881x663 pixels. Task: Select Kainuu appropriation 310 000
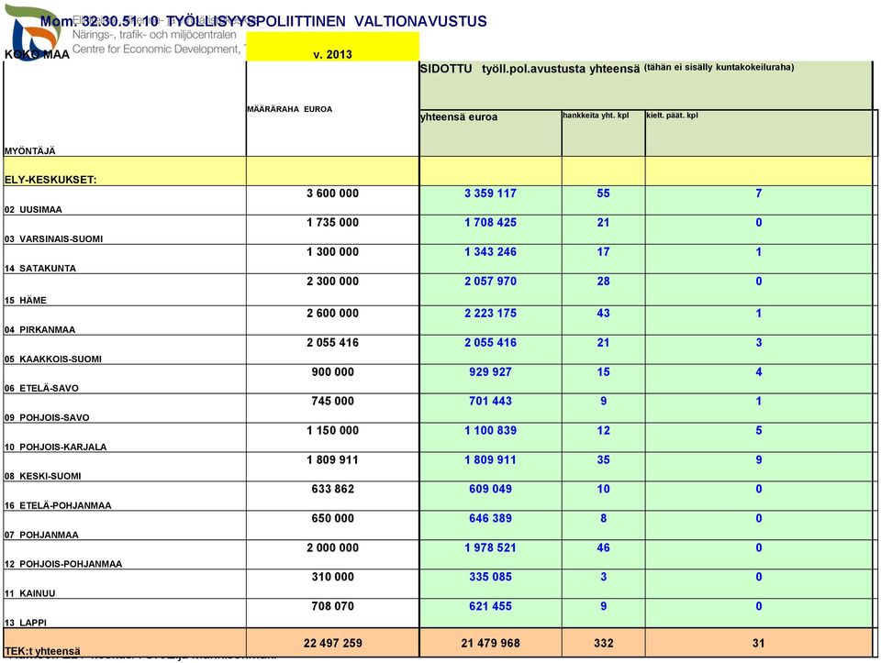pyautogui.click(x=332, y=577)
